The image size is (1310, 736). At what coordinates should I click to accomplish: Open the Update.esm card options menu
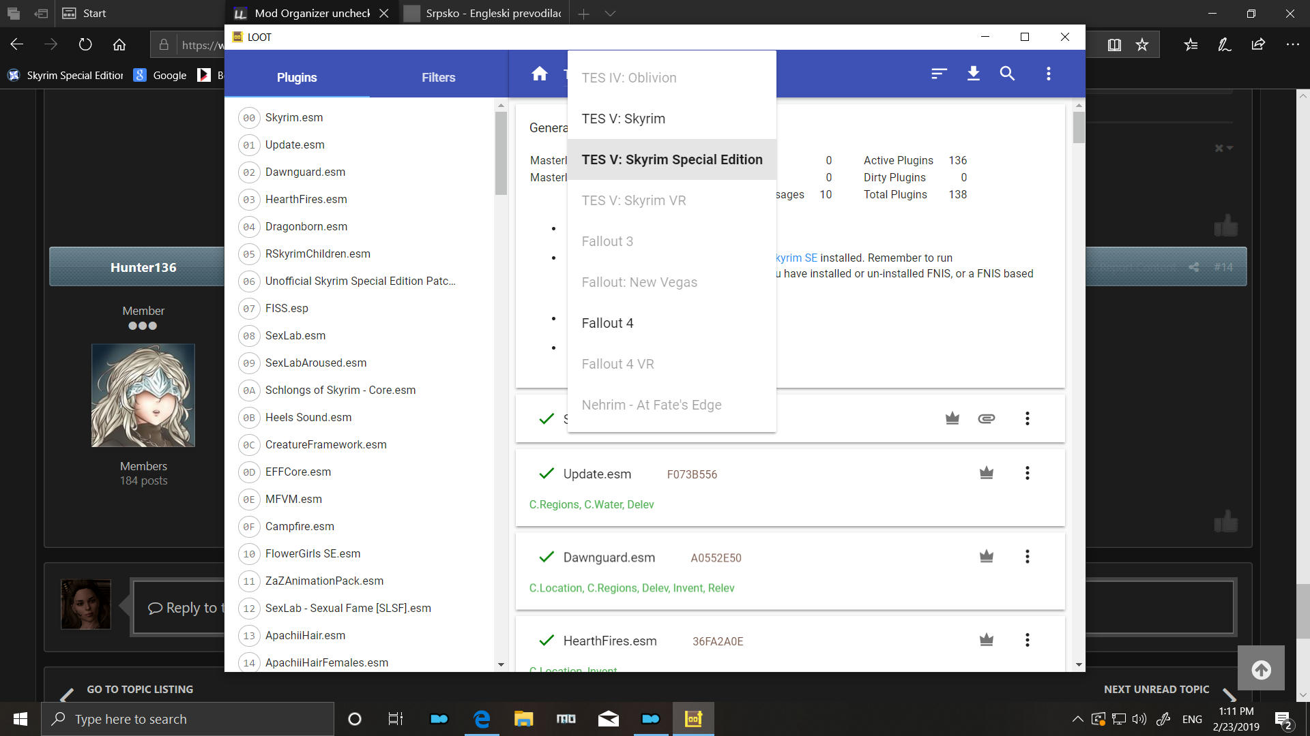1028,473
